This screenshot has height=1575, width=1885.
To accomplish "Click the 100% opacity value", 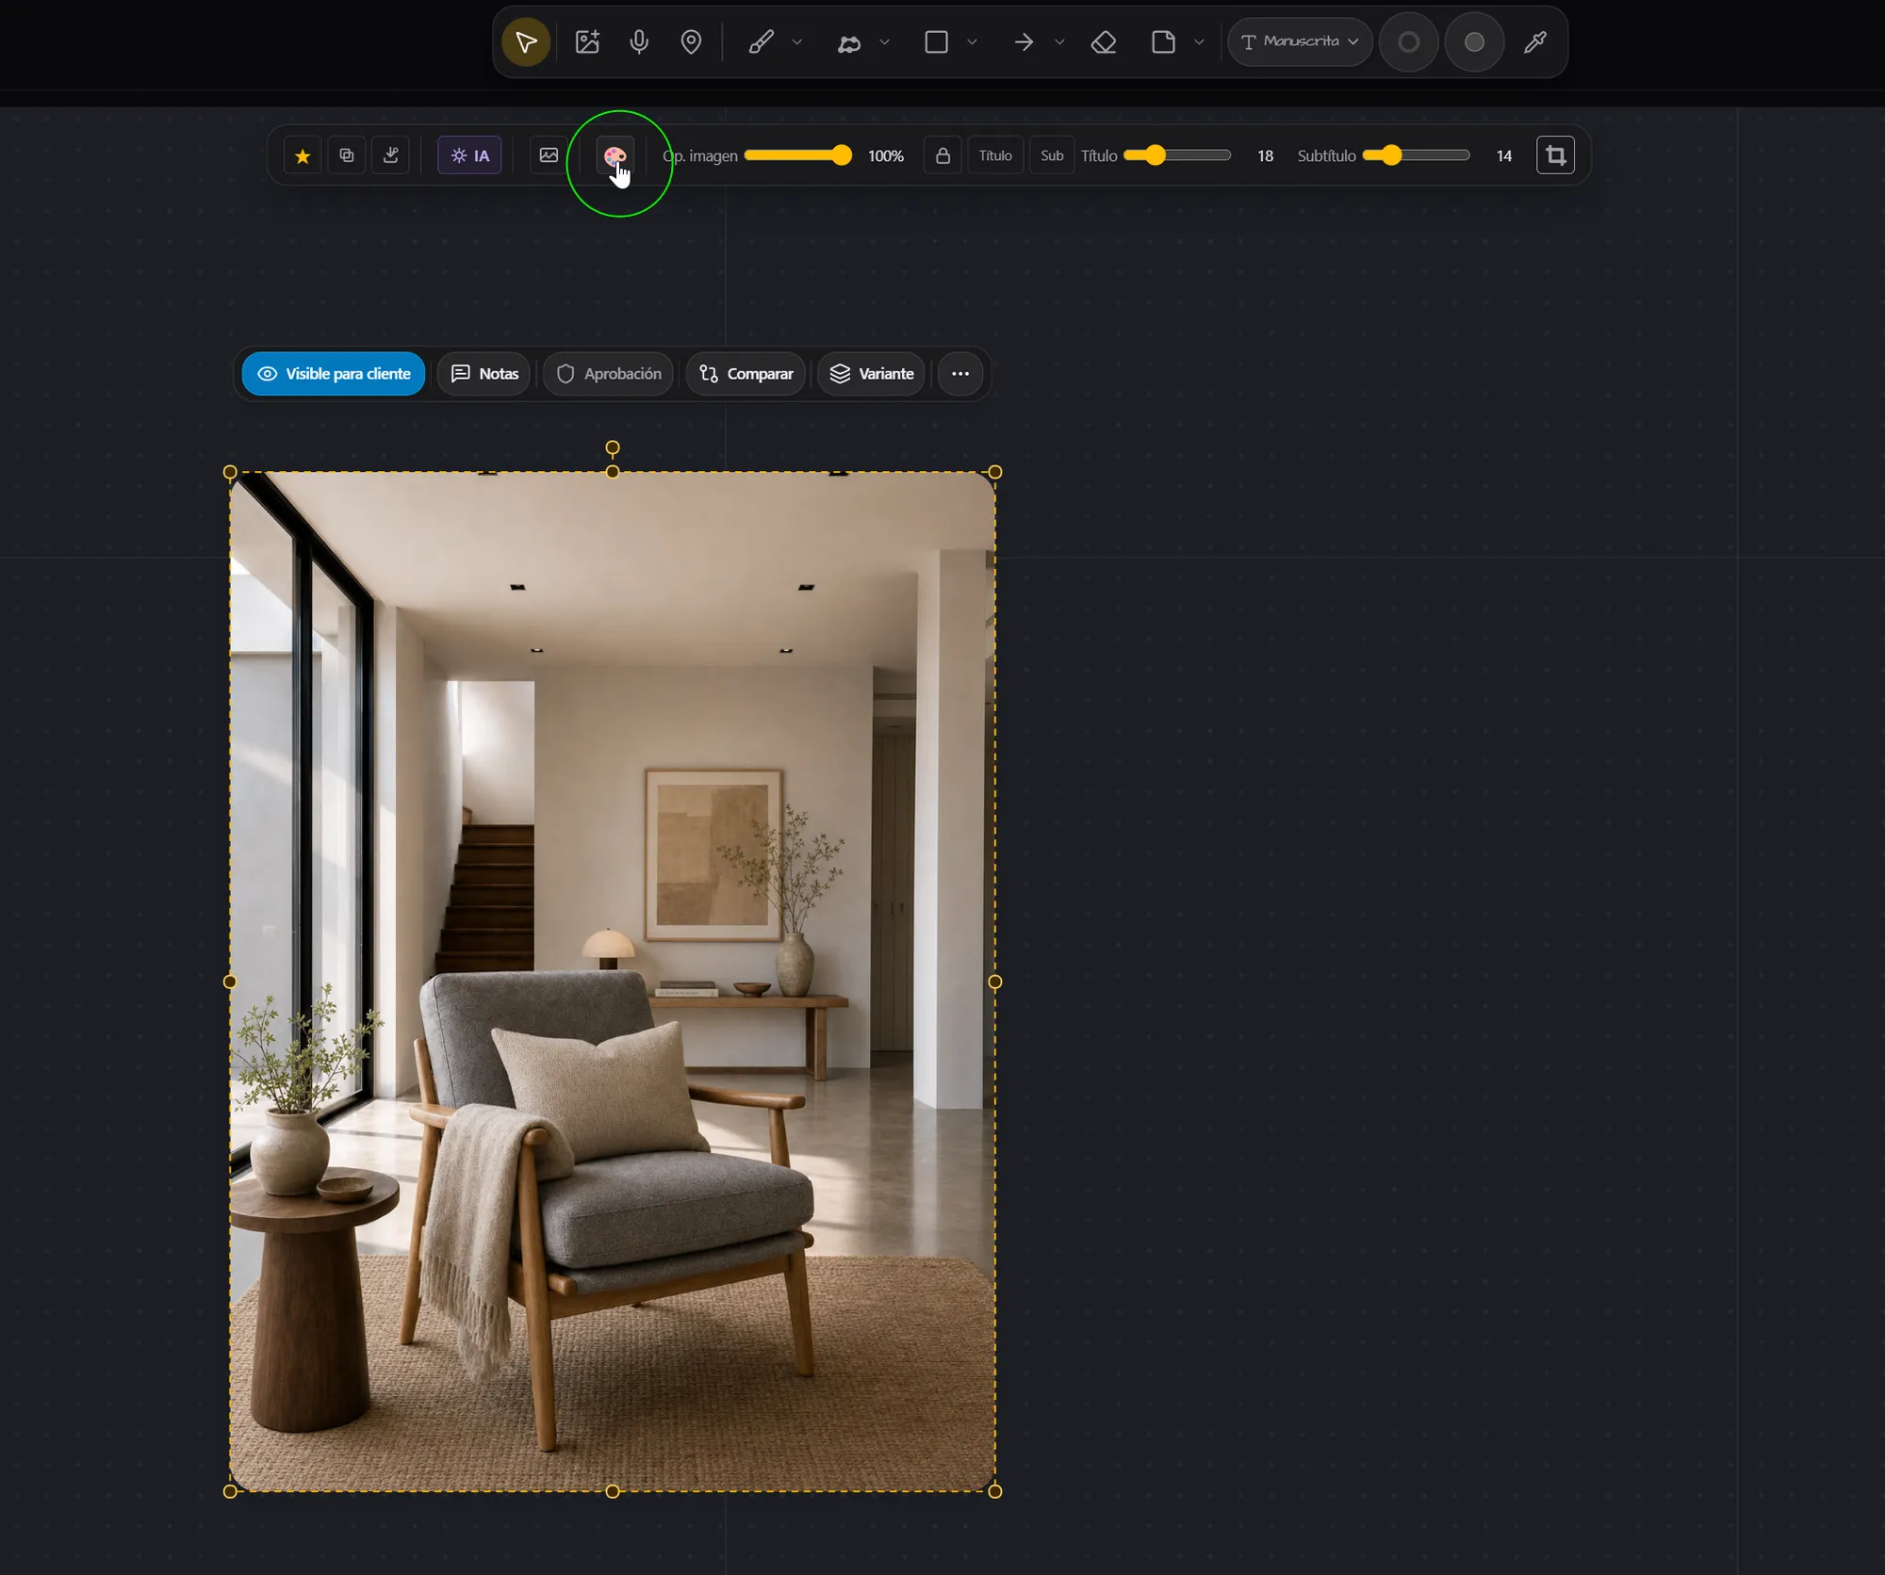I will click(x=886, y=156).
